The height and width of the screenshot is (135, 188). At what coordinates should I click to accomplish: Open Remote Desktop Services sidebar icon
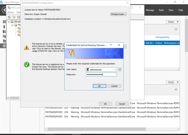[4, 46]
